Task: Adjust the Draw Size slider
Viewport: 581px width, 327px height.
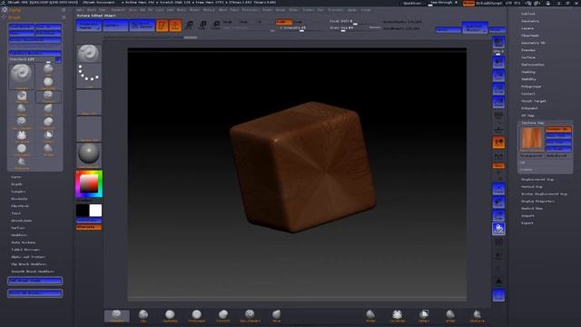Action: pyautogui.click(x=354, y=28)
